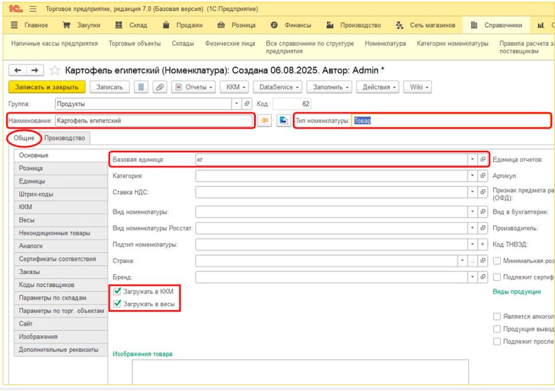Screen dimensions: 555x391
Task: Open the Ставка НДС dropdown list
Action: pyautogui.click(x=472, y=192)
